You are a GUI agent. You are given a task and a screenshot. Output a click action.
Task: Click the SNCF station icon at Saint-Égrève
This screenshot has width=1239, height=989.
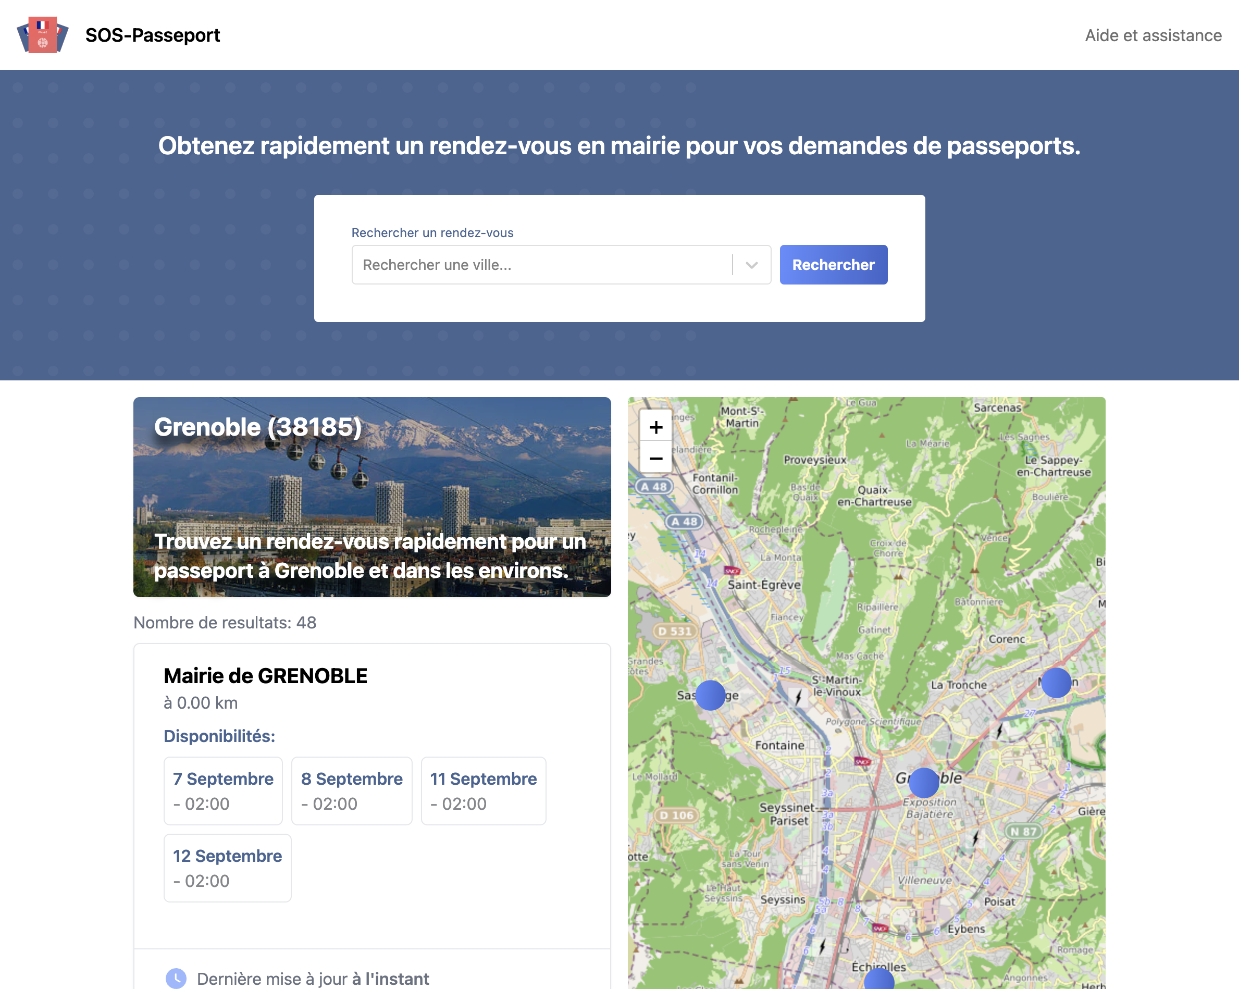[732, 571]
